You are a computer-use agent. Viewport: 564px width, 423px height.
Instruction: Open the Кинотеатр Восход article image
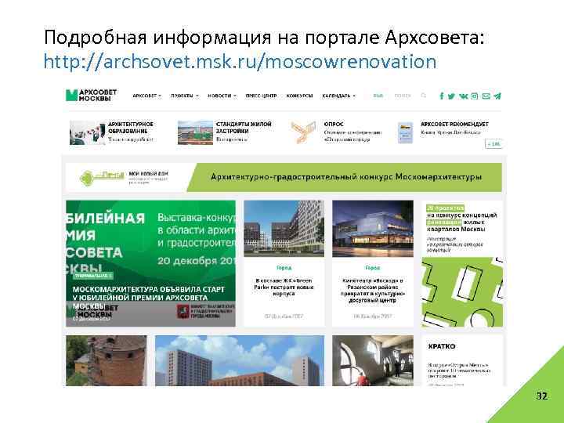pyautogui.click(x=373, y=229)
